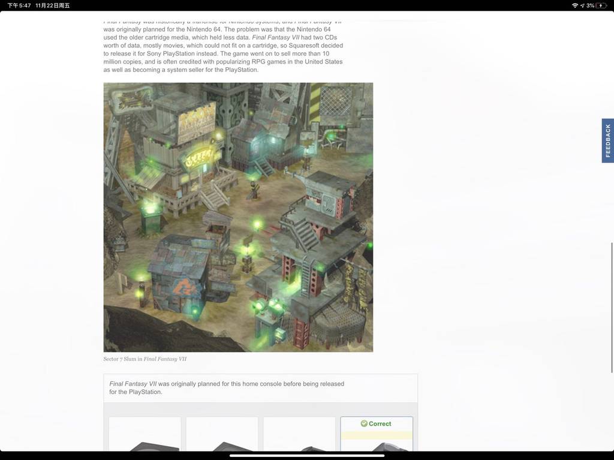
Task: Tap the battery indicator icon
Action: (x=601, y=5)
